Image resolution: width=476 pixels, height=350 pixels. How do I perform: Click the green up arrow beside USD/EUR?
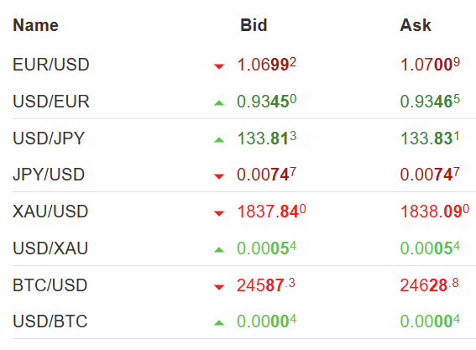219,103
